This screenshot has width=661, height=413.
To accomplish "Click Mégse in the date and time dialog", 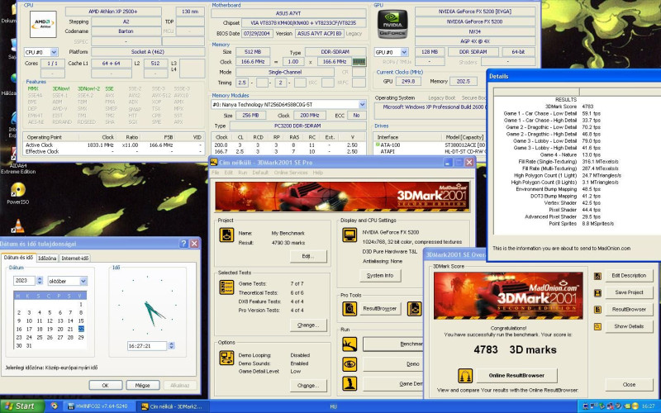I will click(142, 385).
